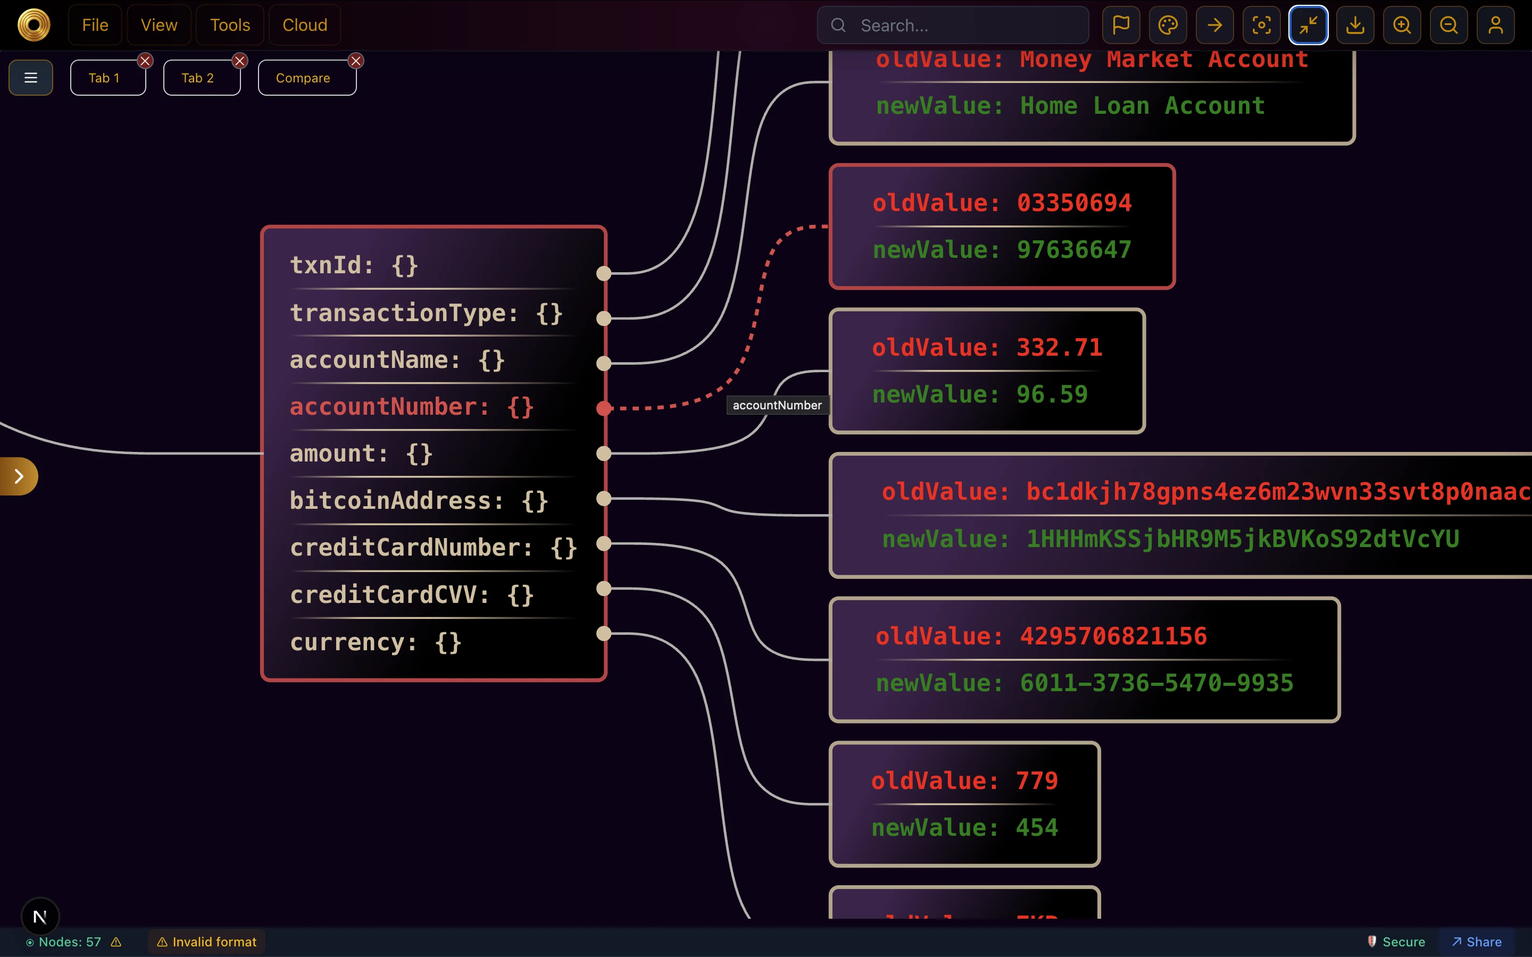Collapse the currency node's child dot
This screenshot has height=957, width=1532.
pos(605,633)
